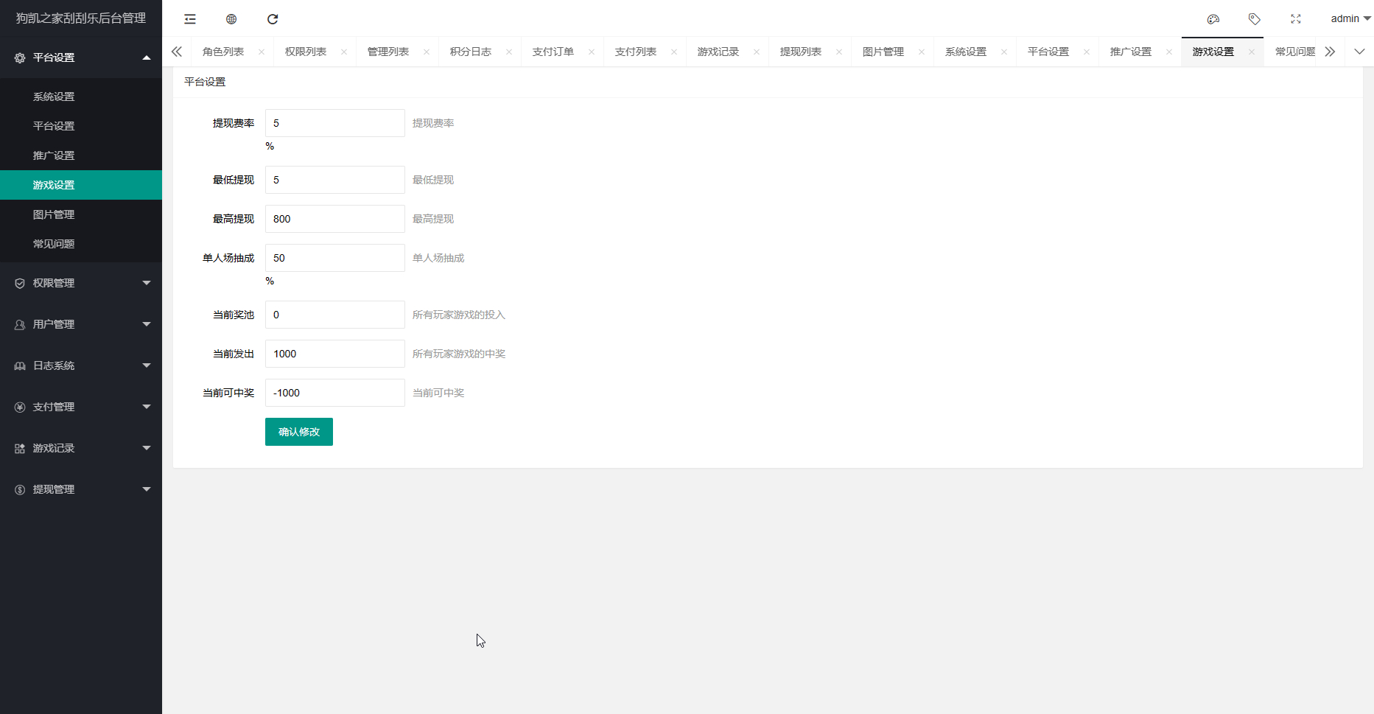
Task: Open 系统设置 in the sidebar
Action: (81, 97)
